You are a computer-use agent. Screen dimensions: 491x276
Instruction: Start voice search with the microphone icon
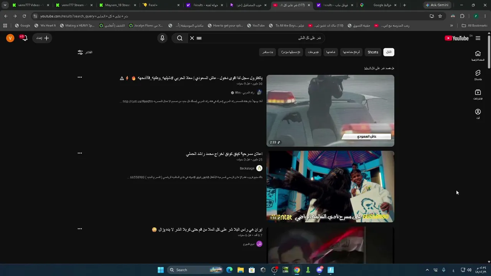[162, 38]
